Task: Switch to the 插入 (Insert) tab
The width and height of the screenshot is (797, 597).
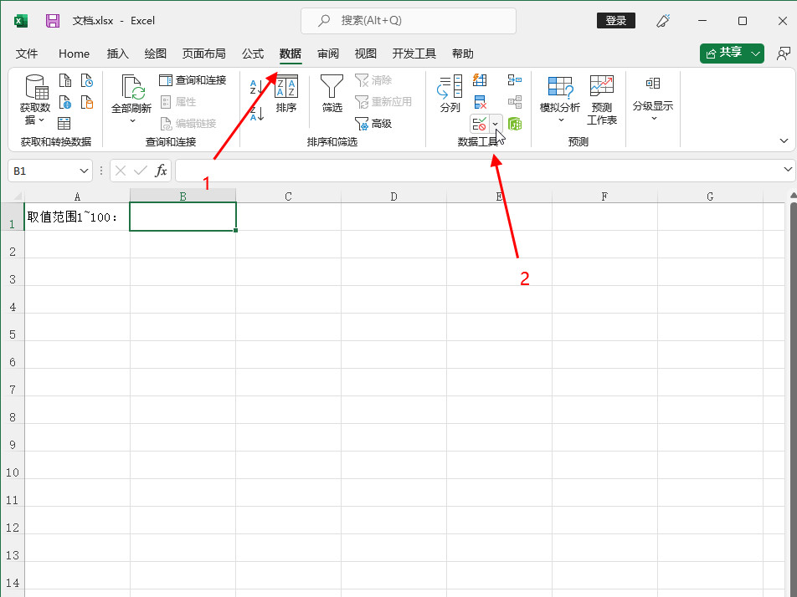Action: [x=117, y=54]
